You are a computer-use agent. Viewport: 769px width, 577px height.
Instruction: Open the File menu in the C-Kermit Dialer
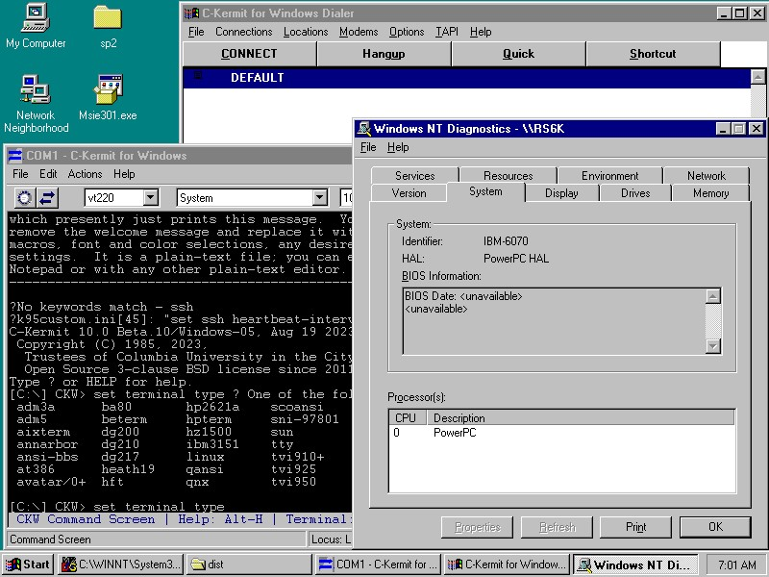196,32
